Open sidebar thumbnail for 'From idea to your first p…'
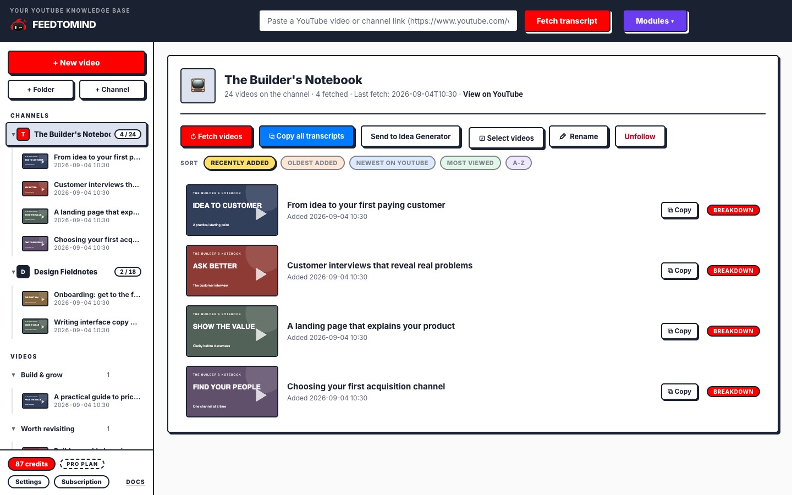 35,161
